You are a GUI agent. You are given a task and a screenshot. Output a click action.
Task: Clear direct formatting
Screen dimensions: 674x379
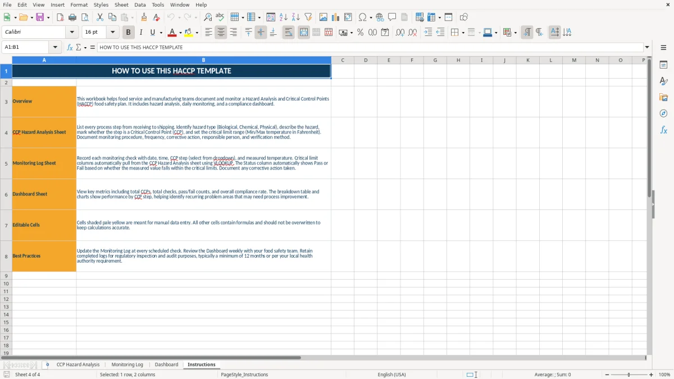pos(156,17)
